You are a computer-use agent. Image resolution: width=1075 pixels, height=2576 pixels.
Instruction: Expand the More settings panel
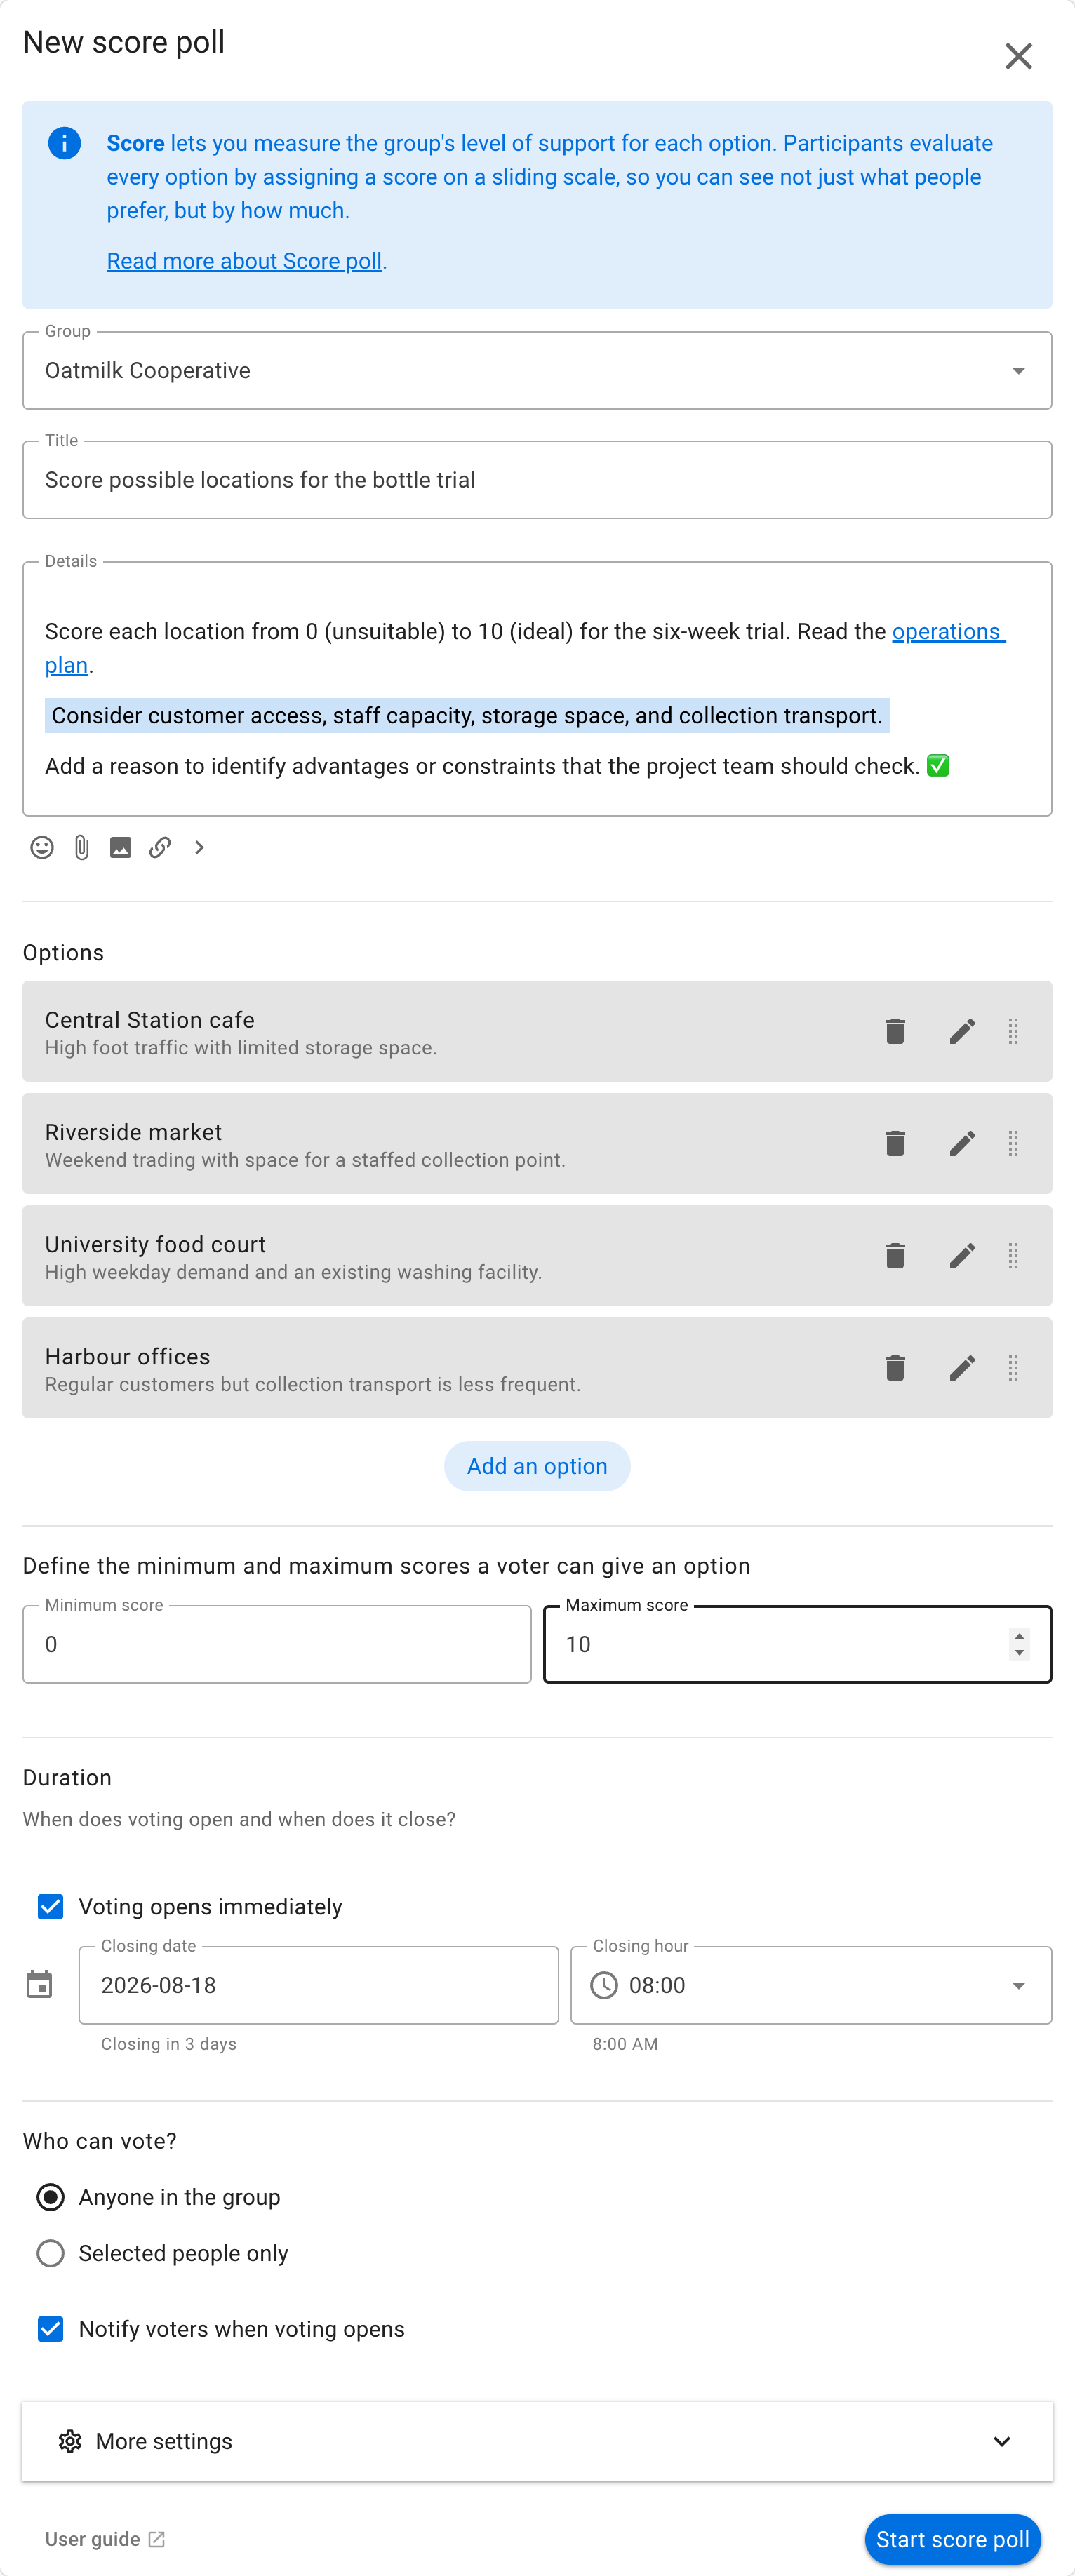[x=537, y=2440]
